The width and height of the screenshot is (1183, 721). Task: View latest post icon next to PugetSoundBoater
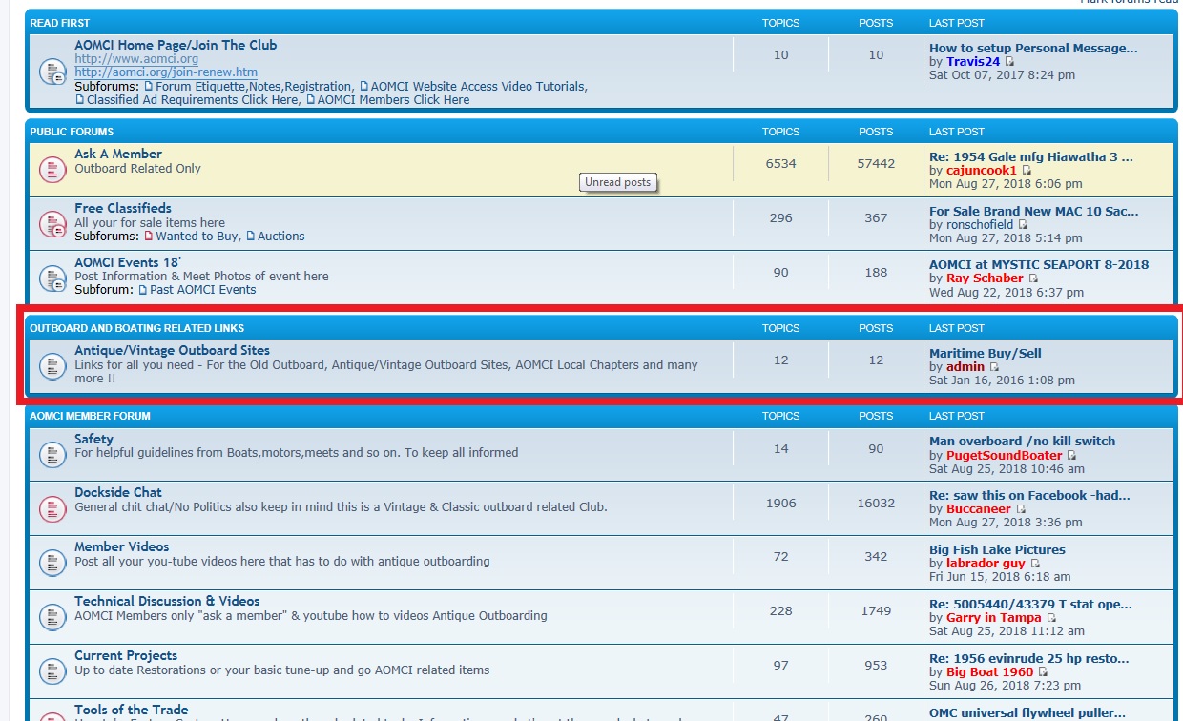(x=1071, y=456)
